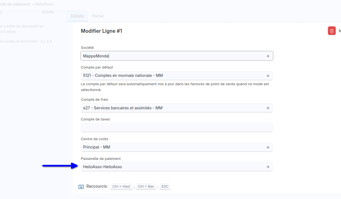341x199 pixels.
Task: Open the Centre de coûts field
Action: pos(172,147)
